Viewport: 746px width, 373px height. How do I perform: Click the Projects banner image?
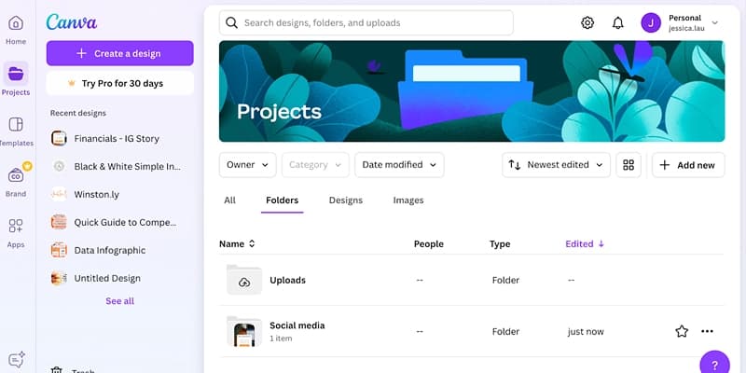472,90
